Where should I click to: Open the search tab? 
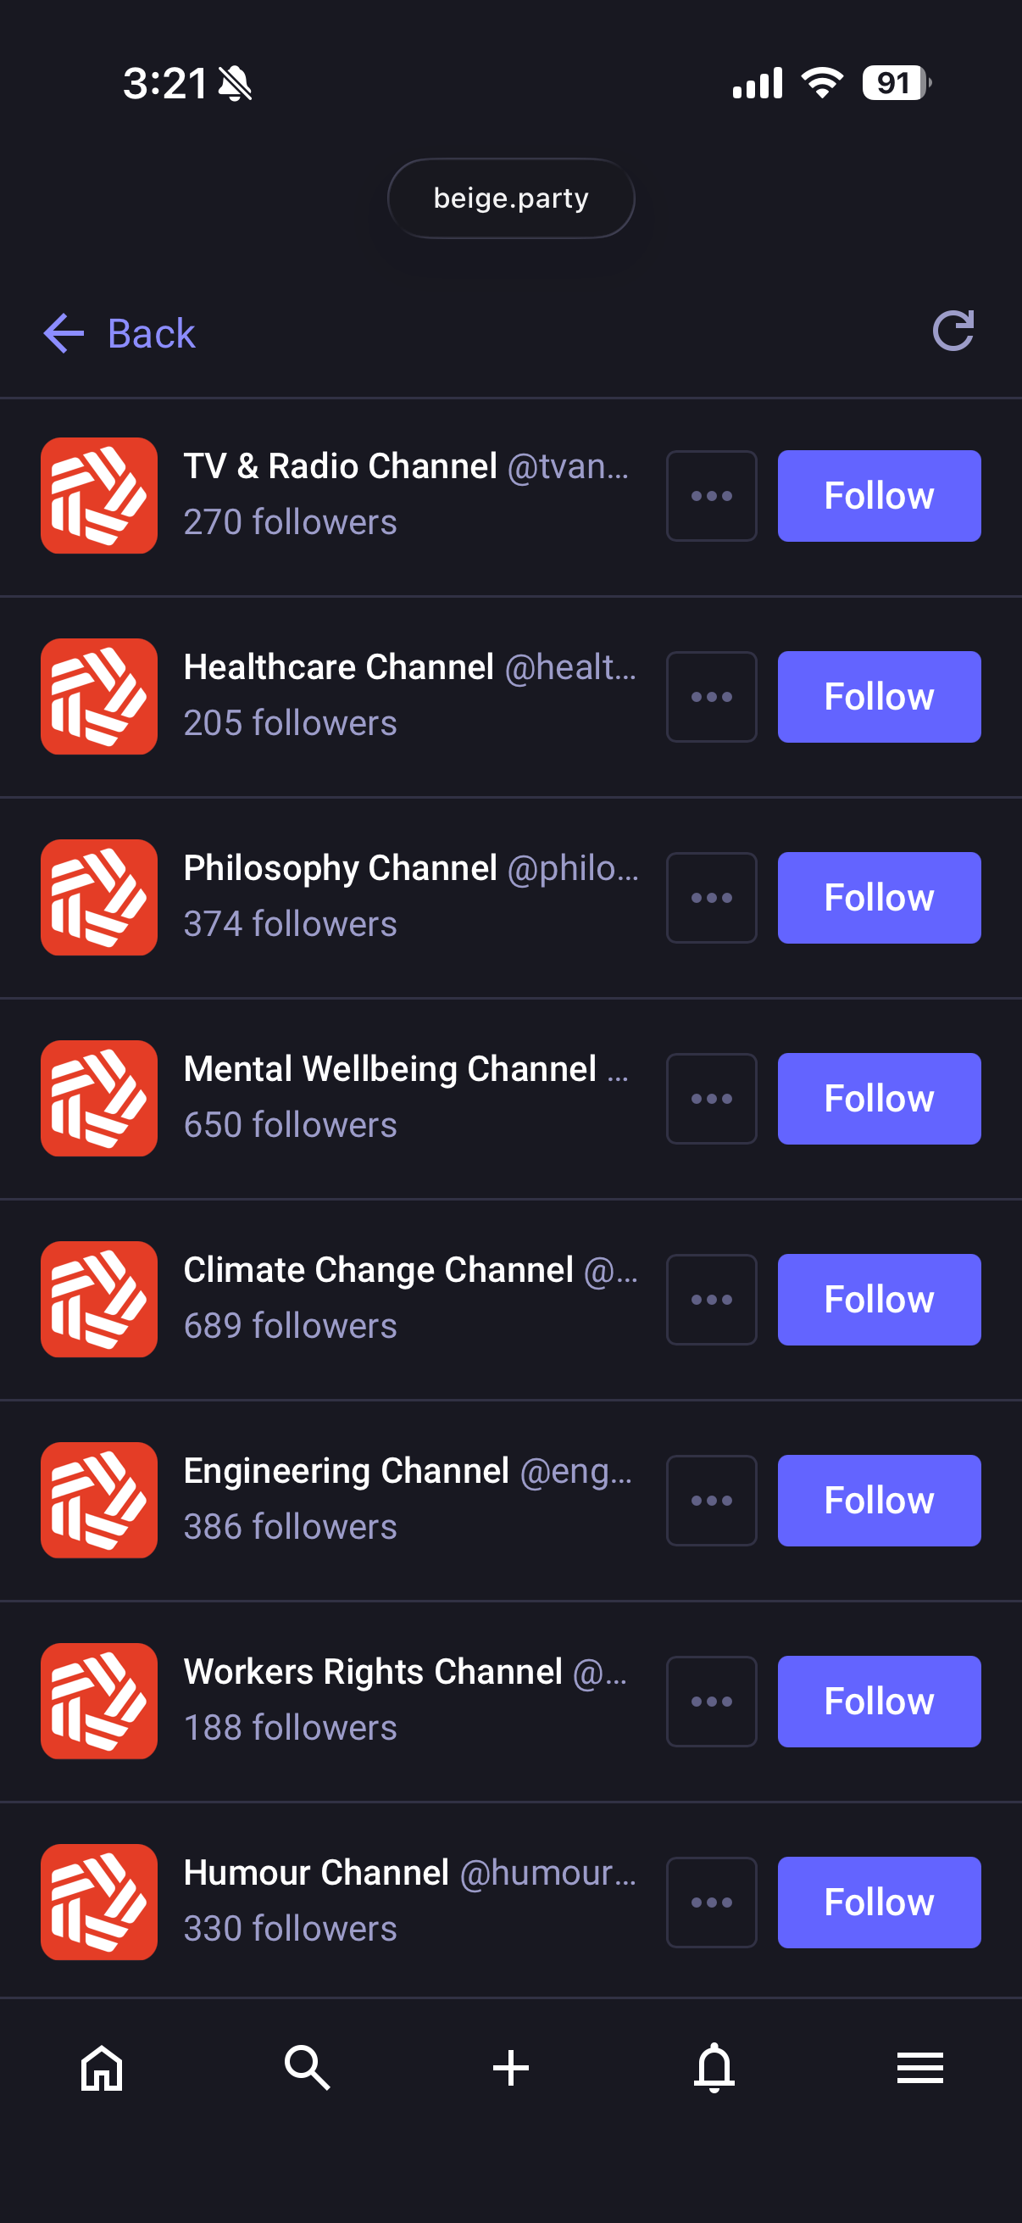[306, 2068]
